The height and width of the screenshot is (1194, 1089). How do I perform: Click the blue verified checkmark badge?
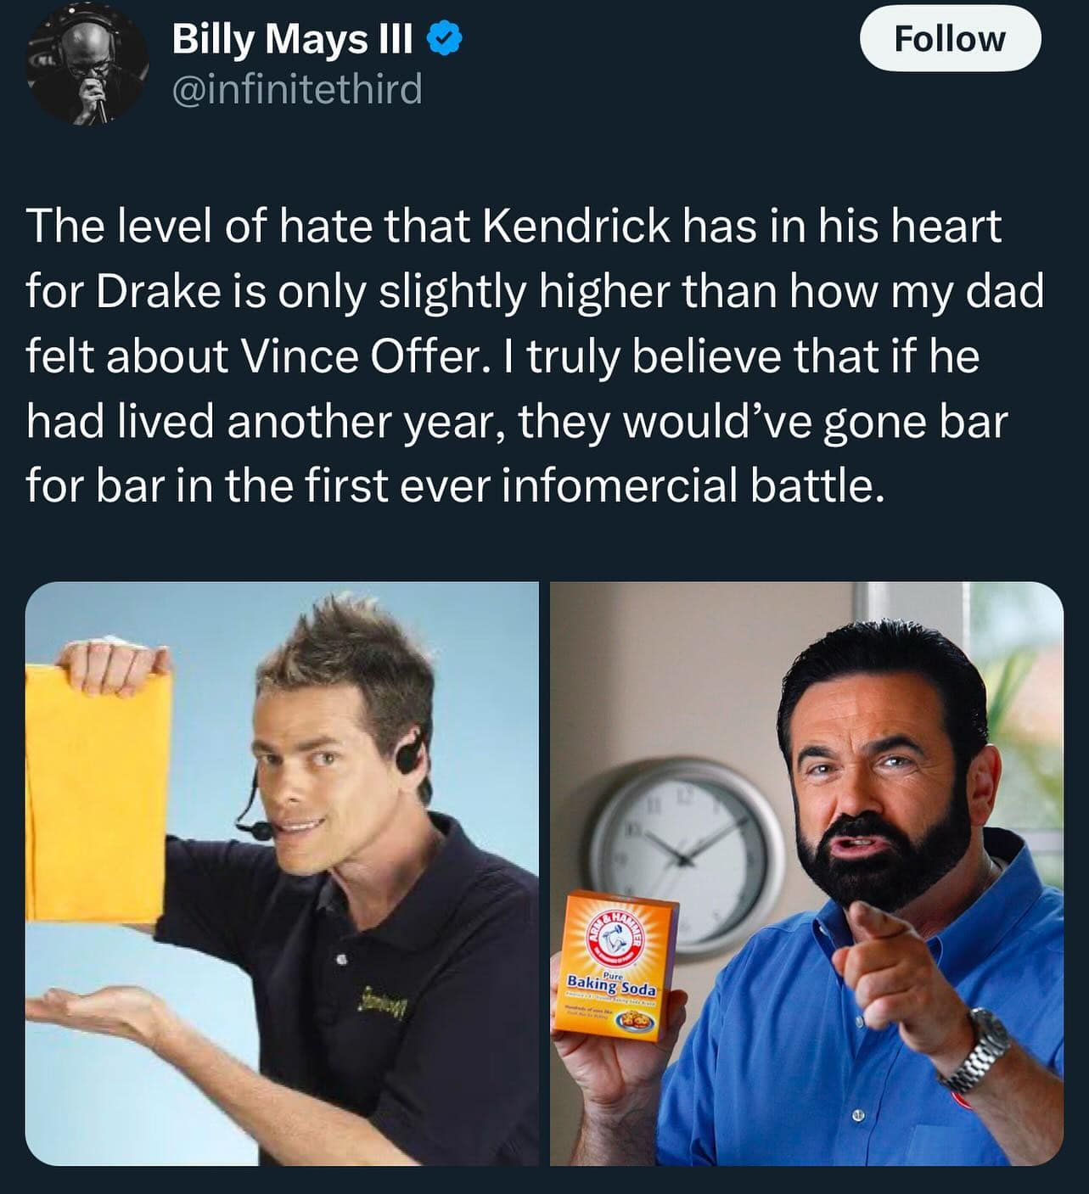click(x=446, y=39)
